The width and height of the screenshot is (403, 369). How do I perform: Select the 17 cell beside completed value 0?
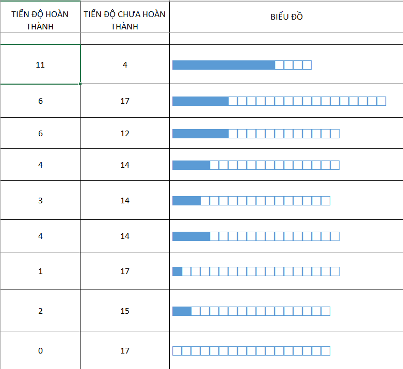coord(125,351)
